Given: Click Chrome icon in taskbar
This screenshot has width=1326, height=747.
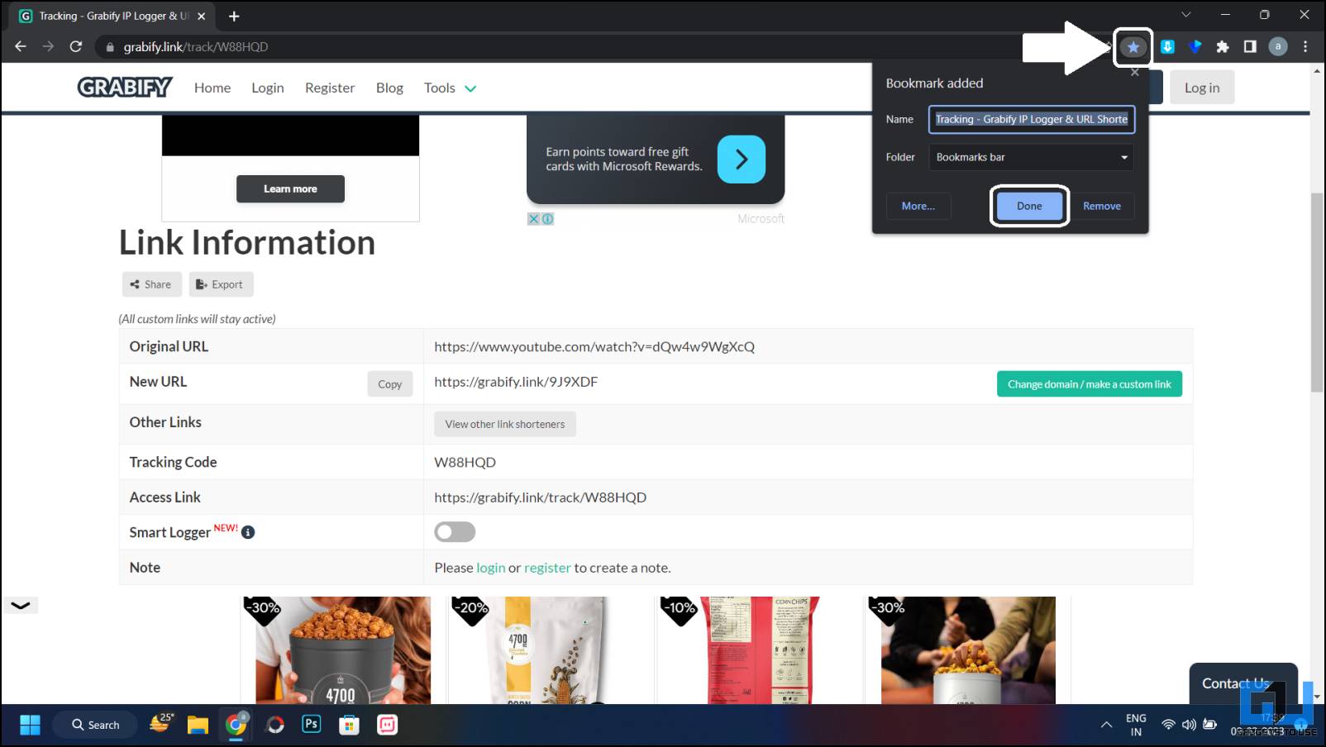Looking at the screenshot, I should point(236,725).
